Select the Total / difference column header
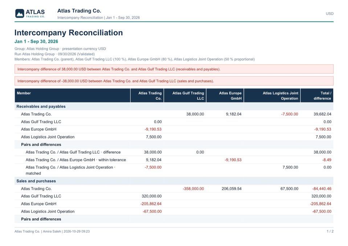The height and width of the screenshot is (246, 348). pyautogui.click(x=317, y=96)
